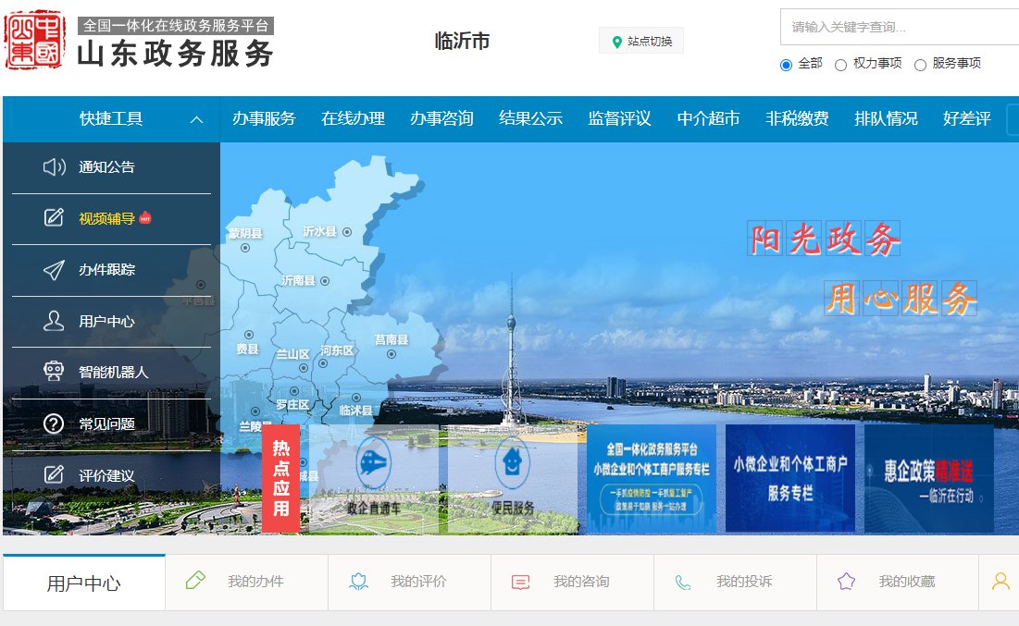Click the 全国一体化在线政务服务平台 label

pos(176,25)
